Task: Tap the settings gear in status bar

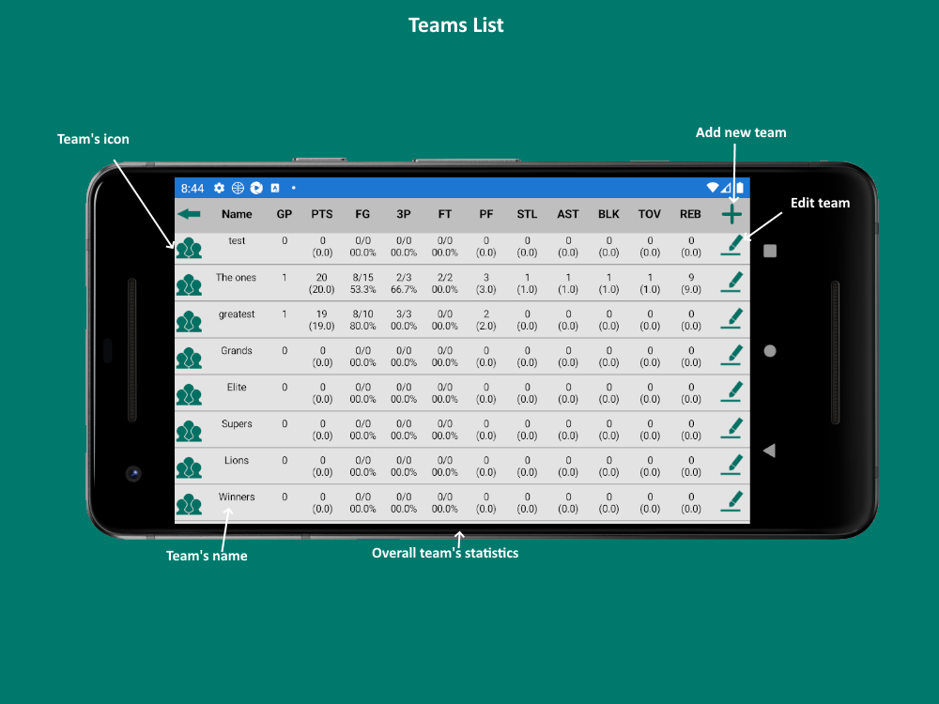Action: pyautogui.click(x=219, y=188)
